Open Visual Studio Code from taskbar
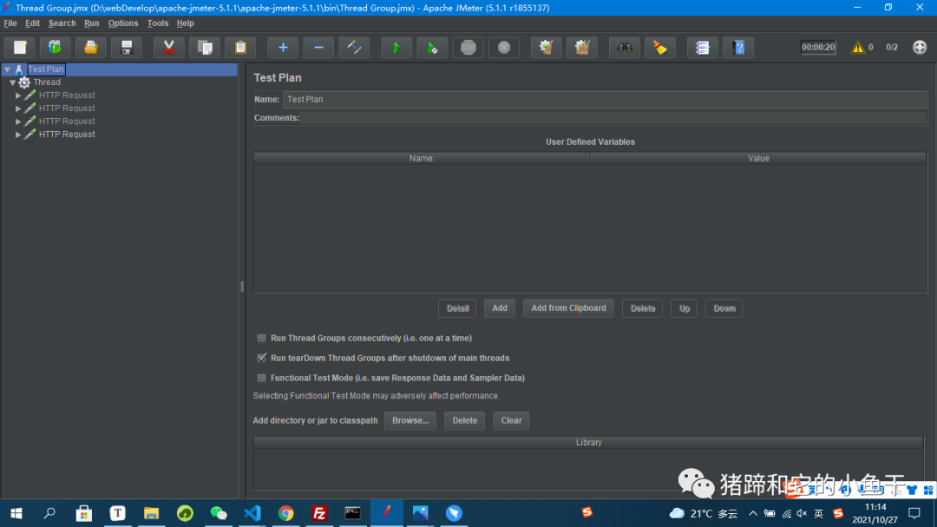 [x=252, y=513]
